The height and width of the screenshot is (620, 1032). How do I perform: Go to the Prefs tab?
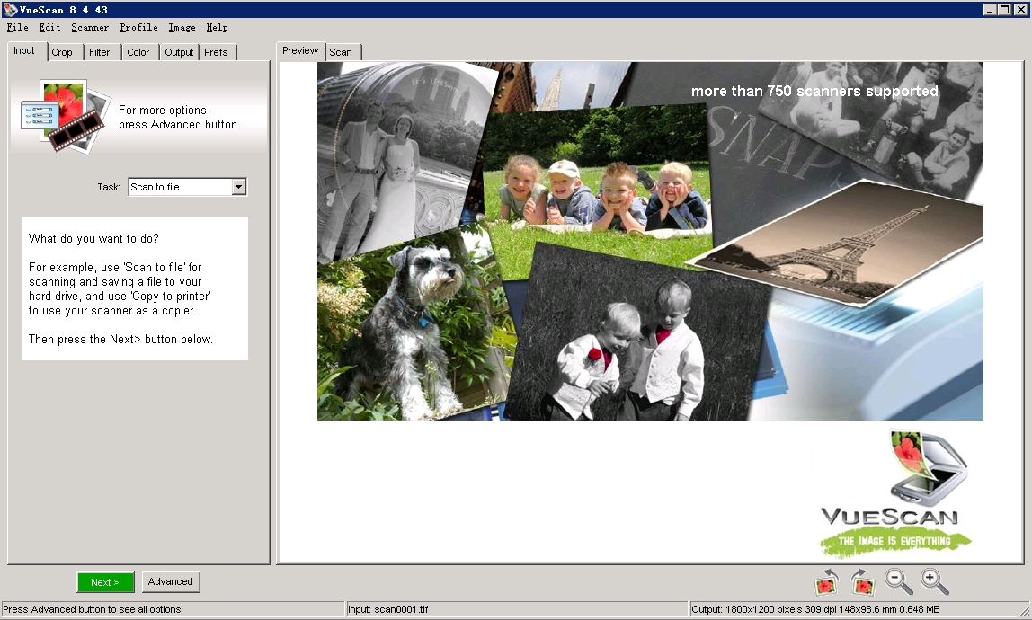[x=217, y=52]
